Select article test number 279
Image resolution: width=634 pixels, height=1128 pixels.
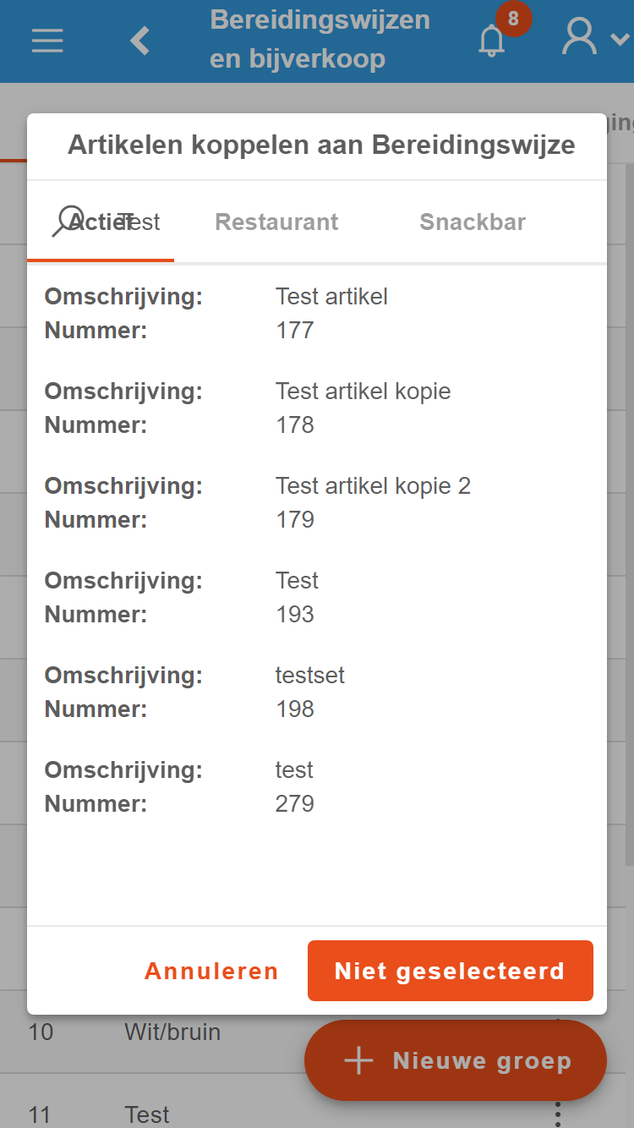click(x=317, y=787)
